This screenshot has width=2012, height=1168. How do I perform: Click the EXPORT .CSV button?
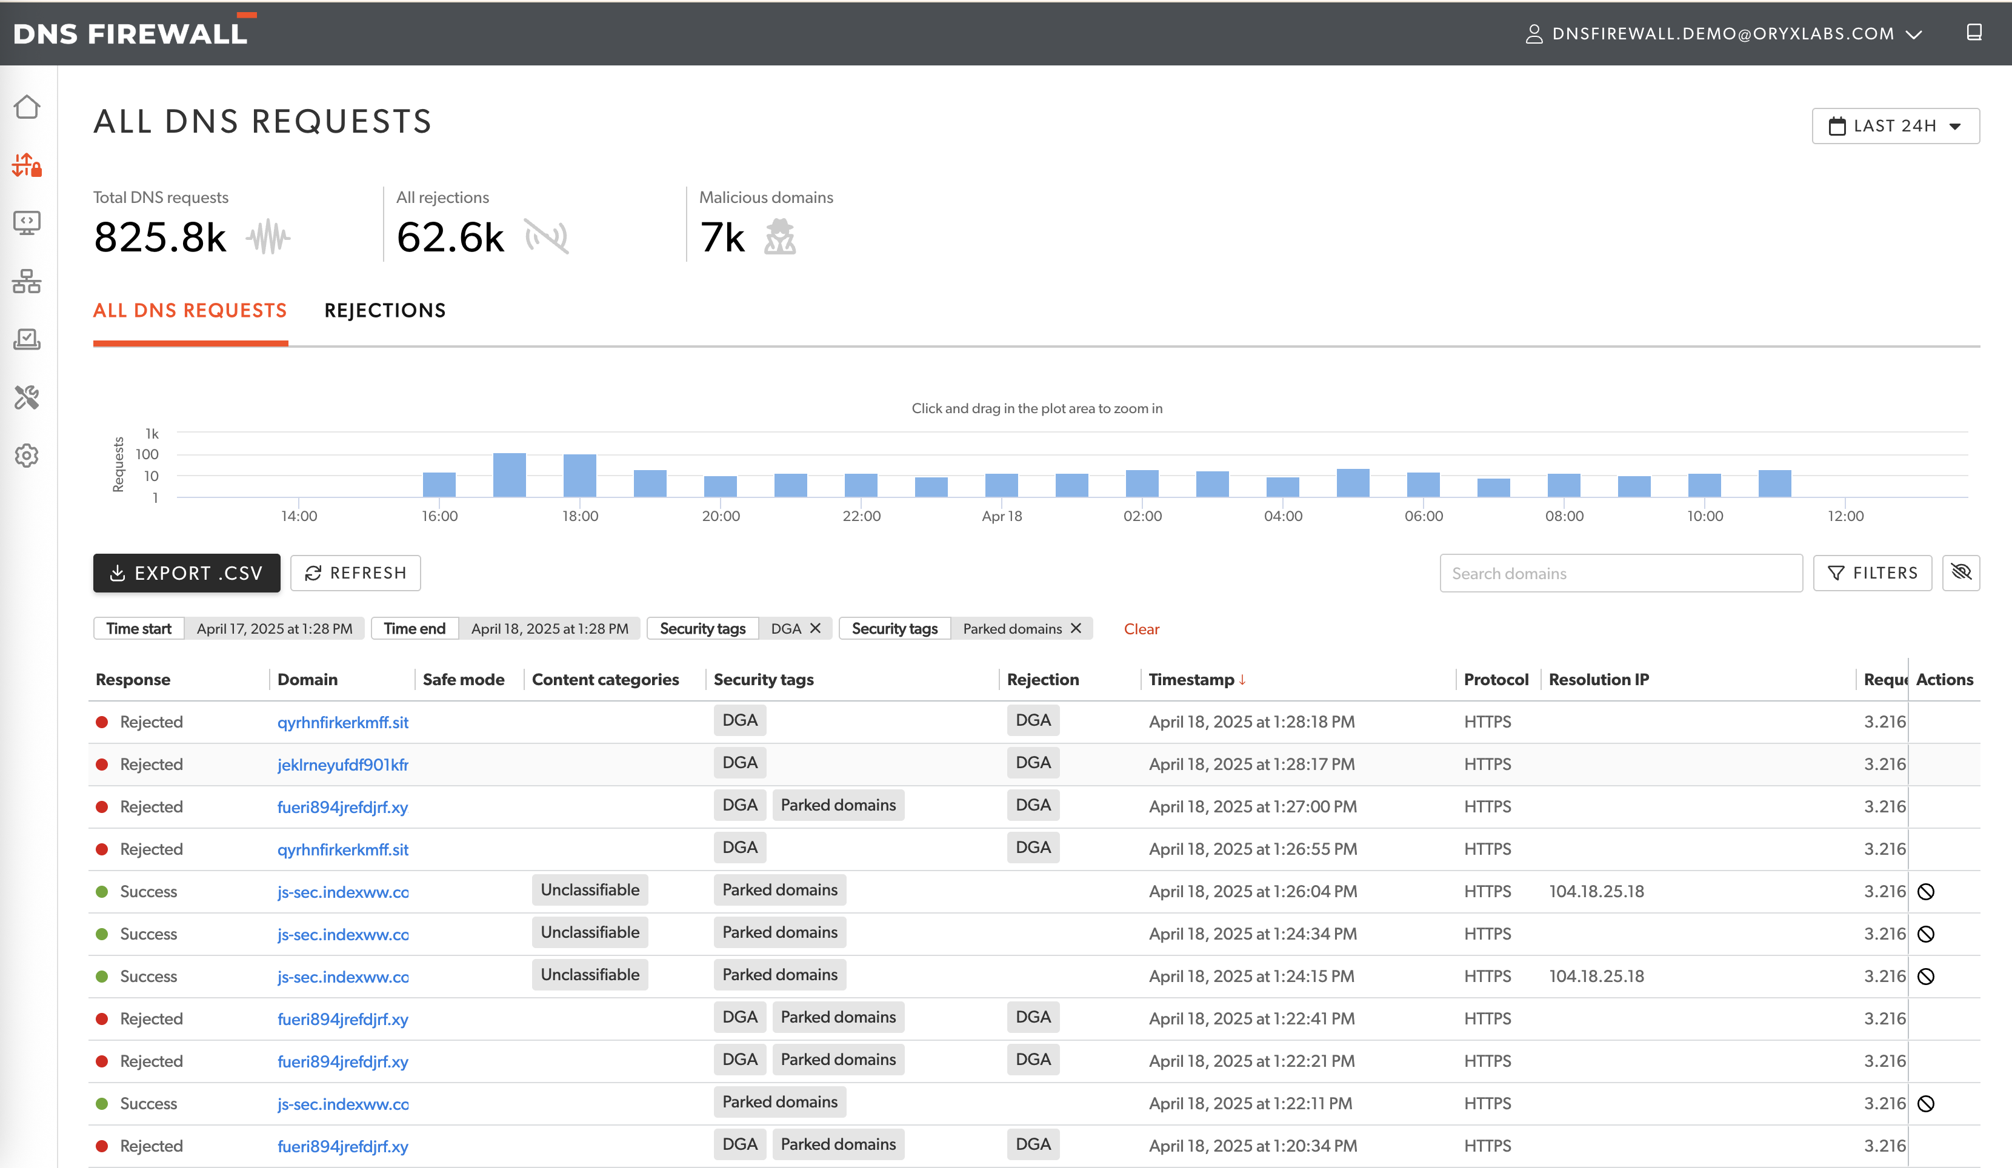(186, 572)
